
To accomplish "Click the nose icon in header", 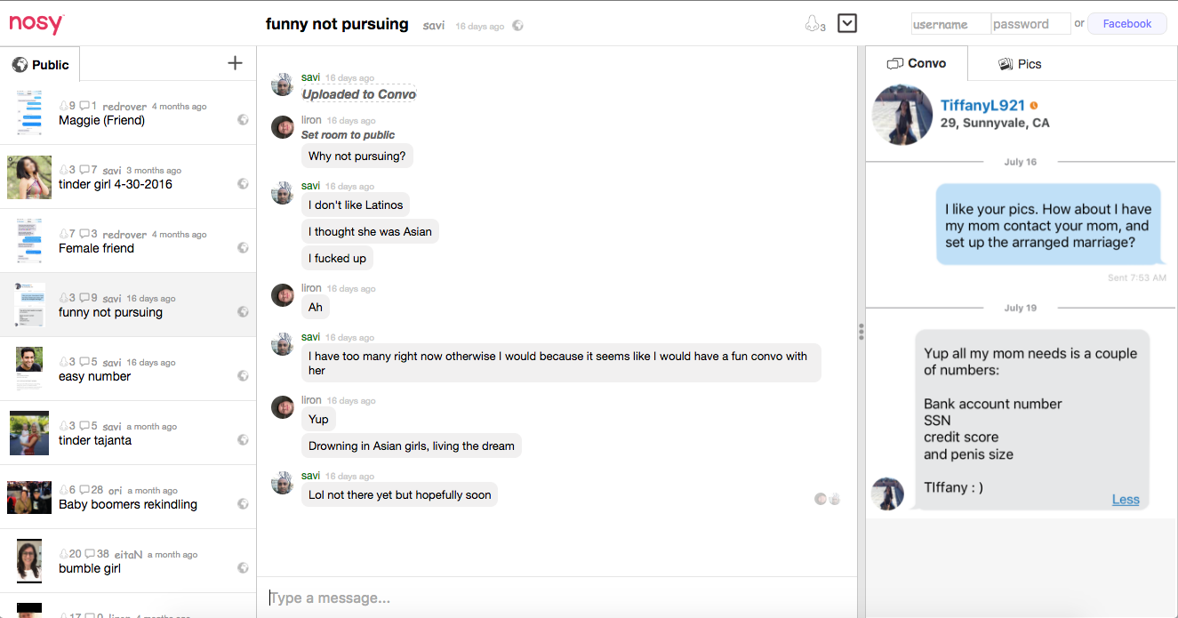I will (813, 24).
